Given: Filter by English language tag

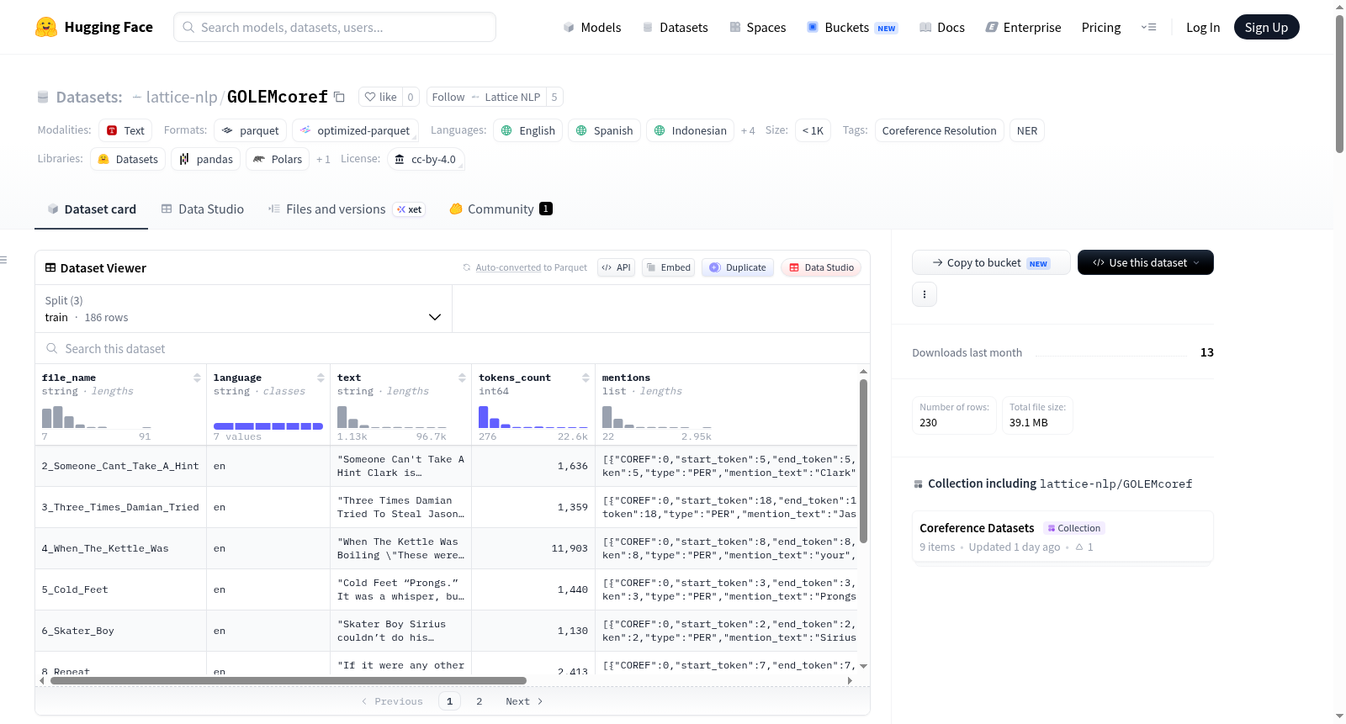Looking at the screenshot, I should [x=528, y=130].
